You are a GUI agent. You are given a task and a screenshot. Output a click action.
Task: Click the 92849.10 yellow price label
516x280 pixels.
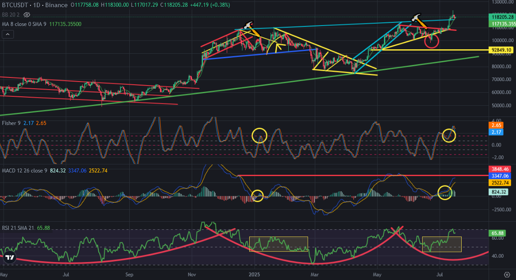tap(501, 50)
